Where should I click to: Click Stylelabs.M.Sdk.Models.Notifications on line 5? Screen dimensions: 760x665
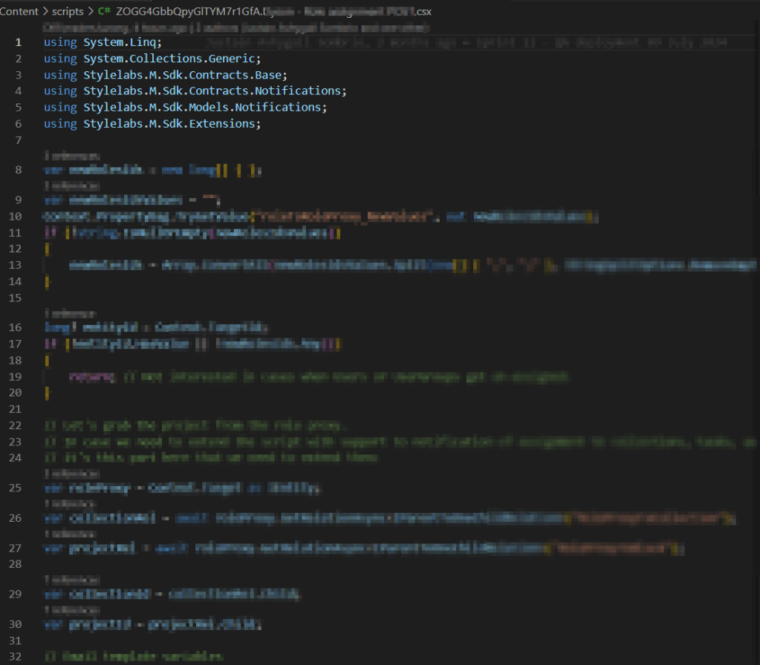[204, 108]
